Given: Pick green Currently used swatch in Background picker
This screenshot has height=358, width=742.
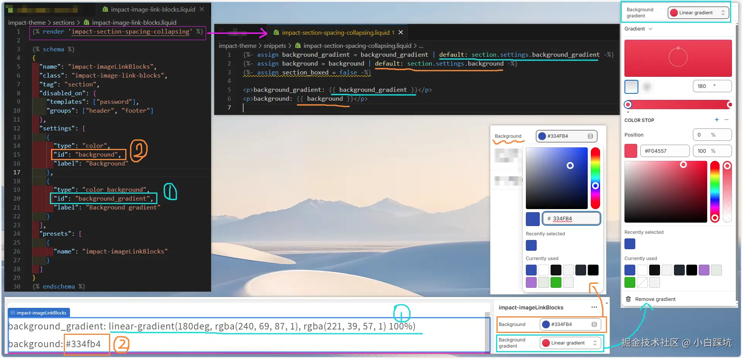Looking at the screenshot, I should 556,282.
